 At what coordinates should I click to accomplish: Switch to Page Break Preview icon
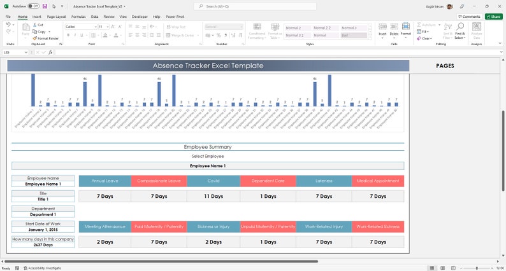point(453,268)
